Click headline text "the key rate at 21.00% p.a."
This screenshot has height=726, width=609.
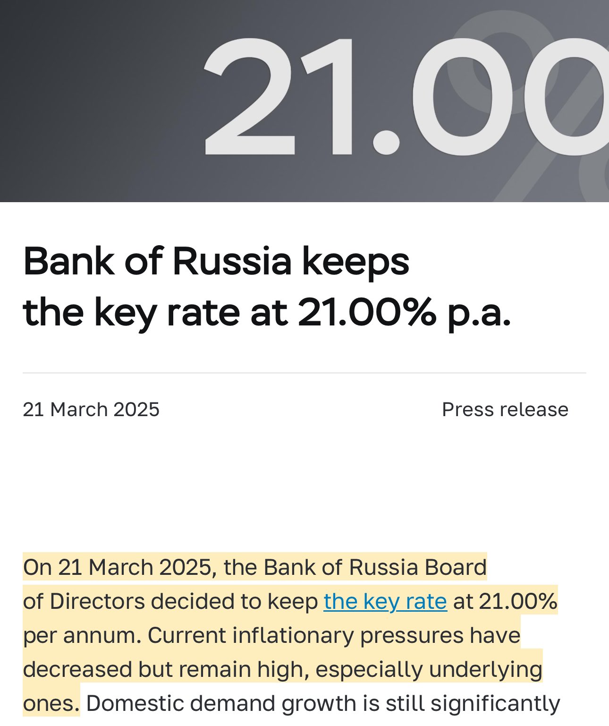point(267,312)
